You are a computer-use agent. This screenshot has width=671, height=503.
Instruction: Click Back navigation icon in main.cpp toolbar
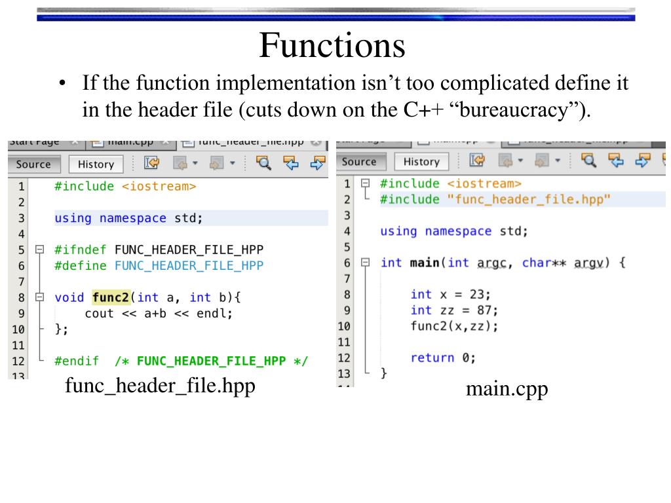505,160
